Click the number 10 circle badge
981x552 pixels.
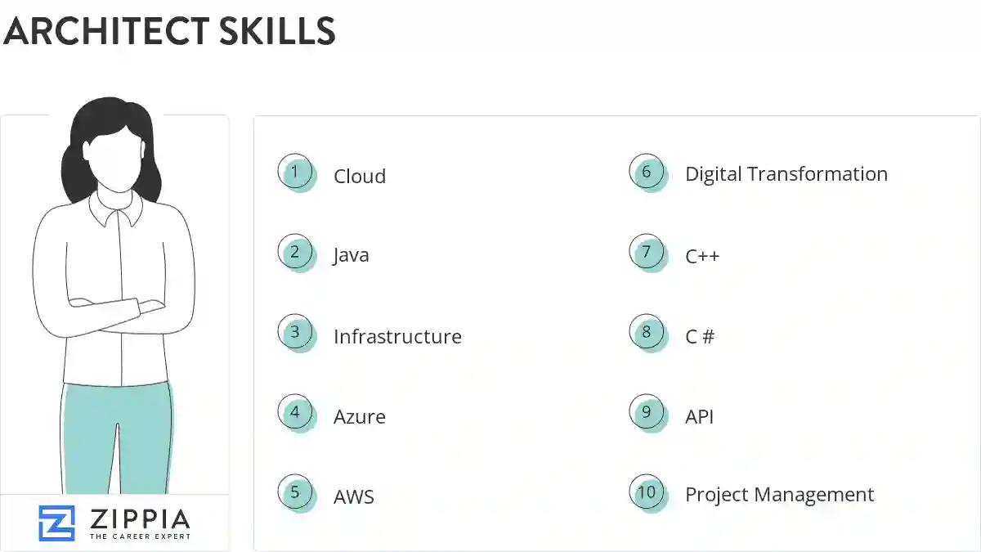(647, 493)
